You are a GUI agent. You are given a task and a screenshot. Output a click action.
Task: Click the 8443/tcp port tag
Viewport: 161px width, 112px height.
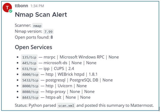(30, 97)
